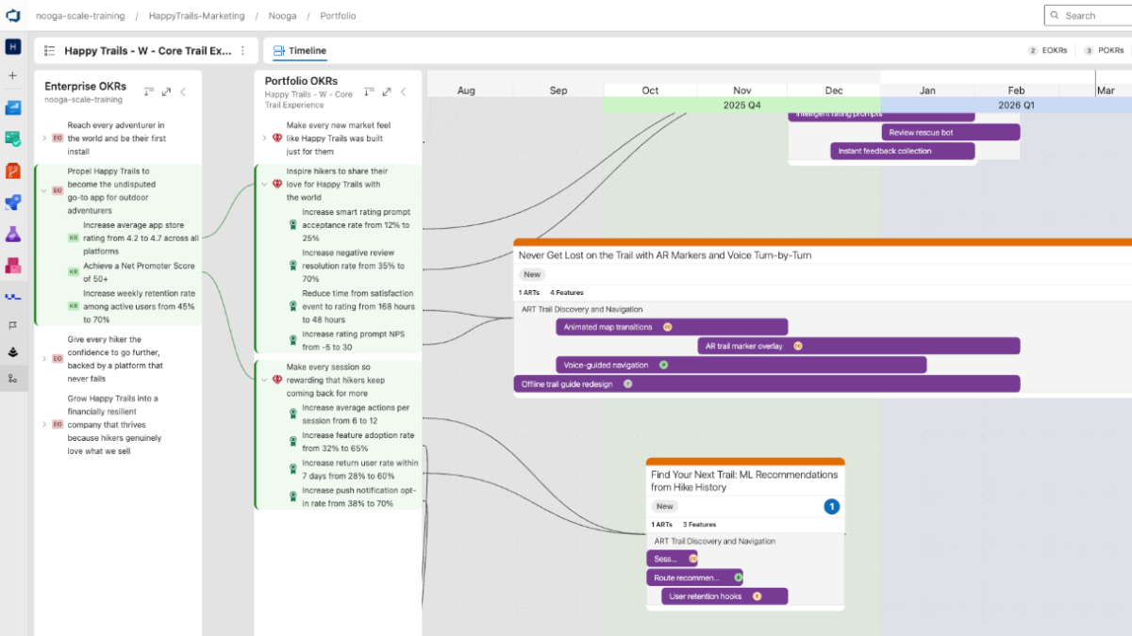Expand 'Reach every adventurer' enterprise objective
Screen dimensions: 1132x636
tap(43, 138)
